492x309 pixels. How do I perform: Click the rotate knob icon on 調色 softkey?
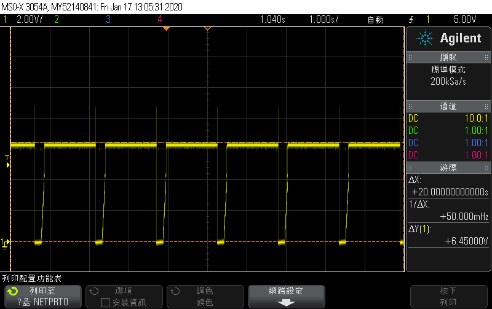[175, 291]
